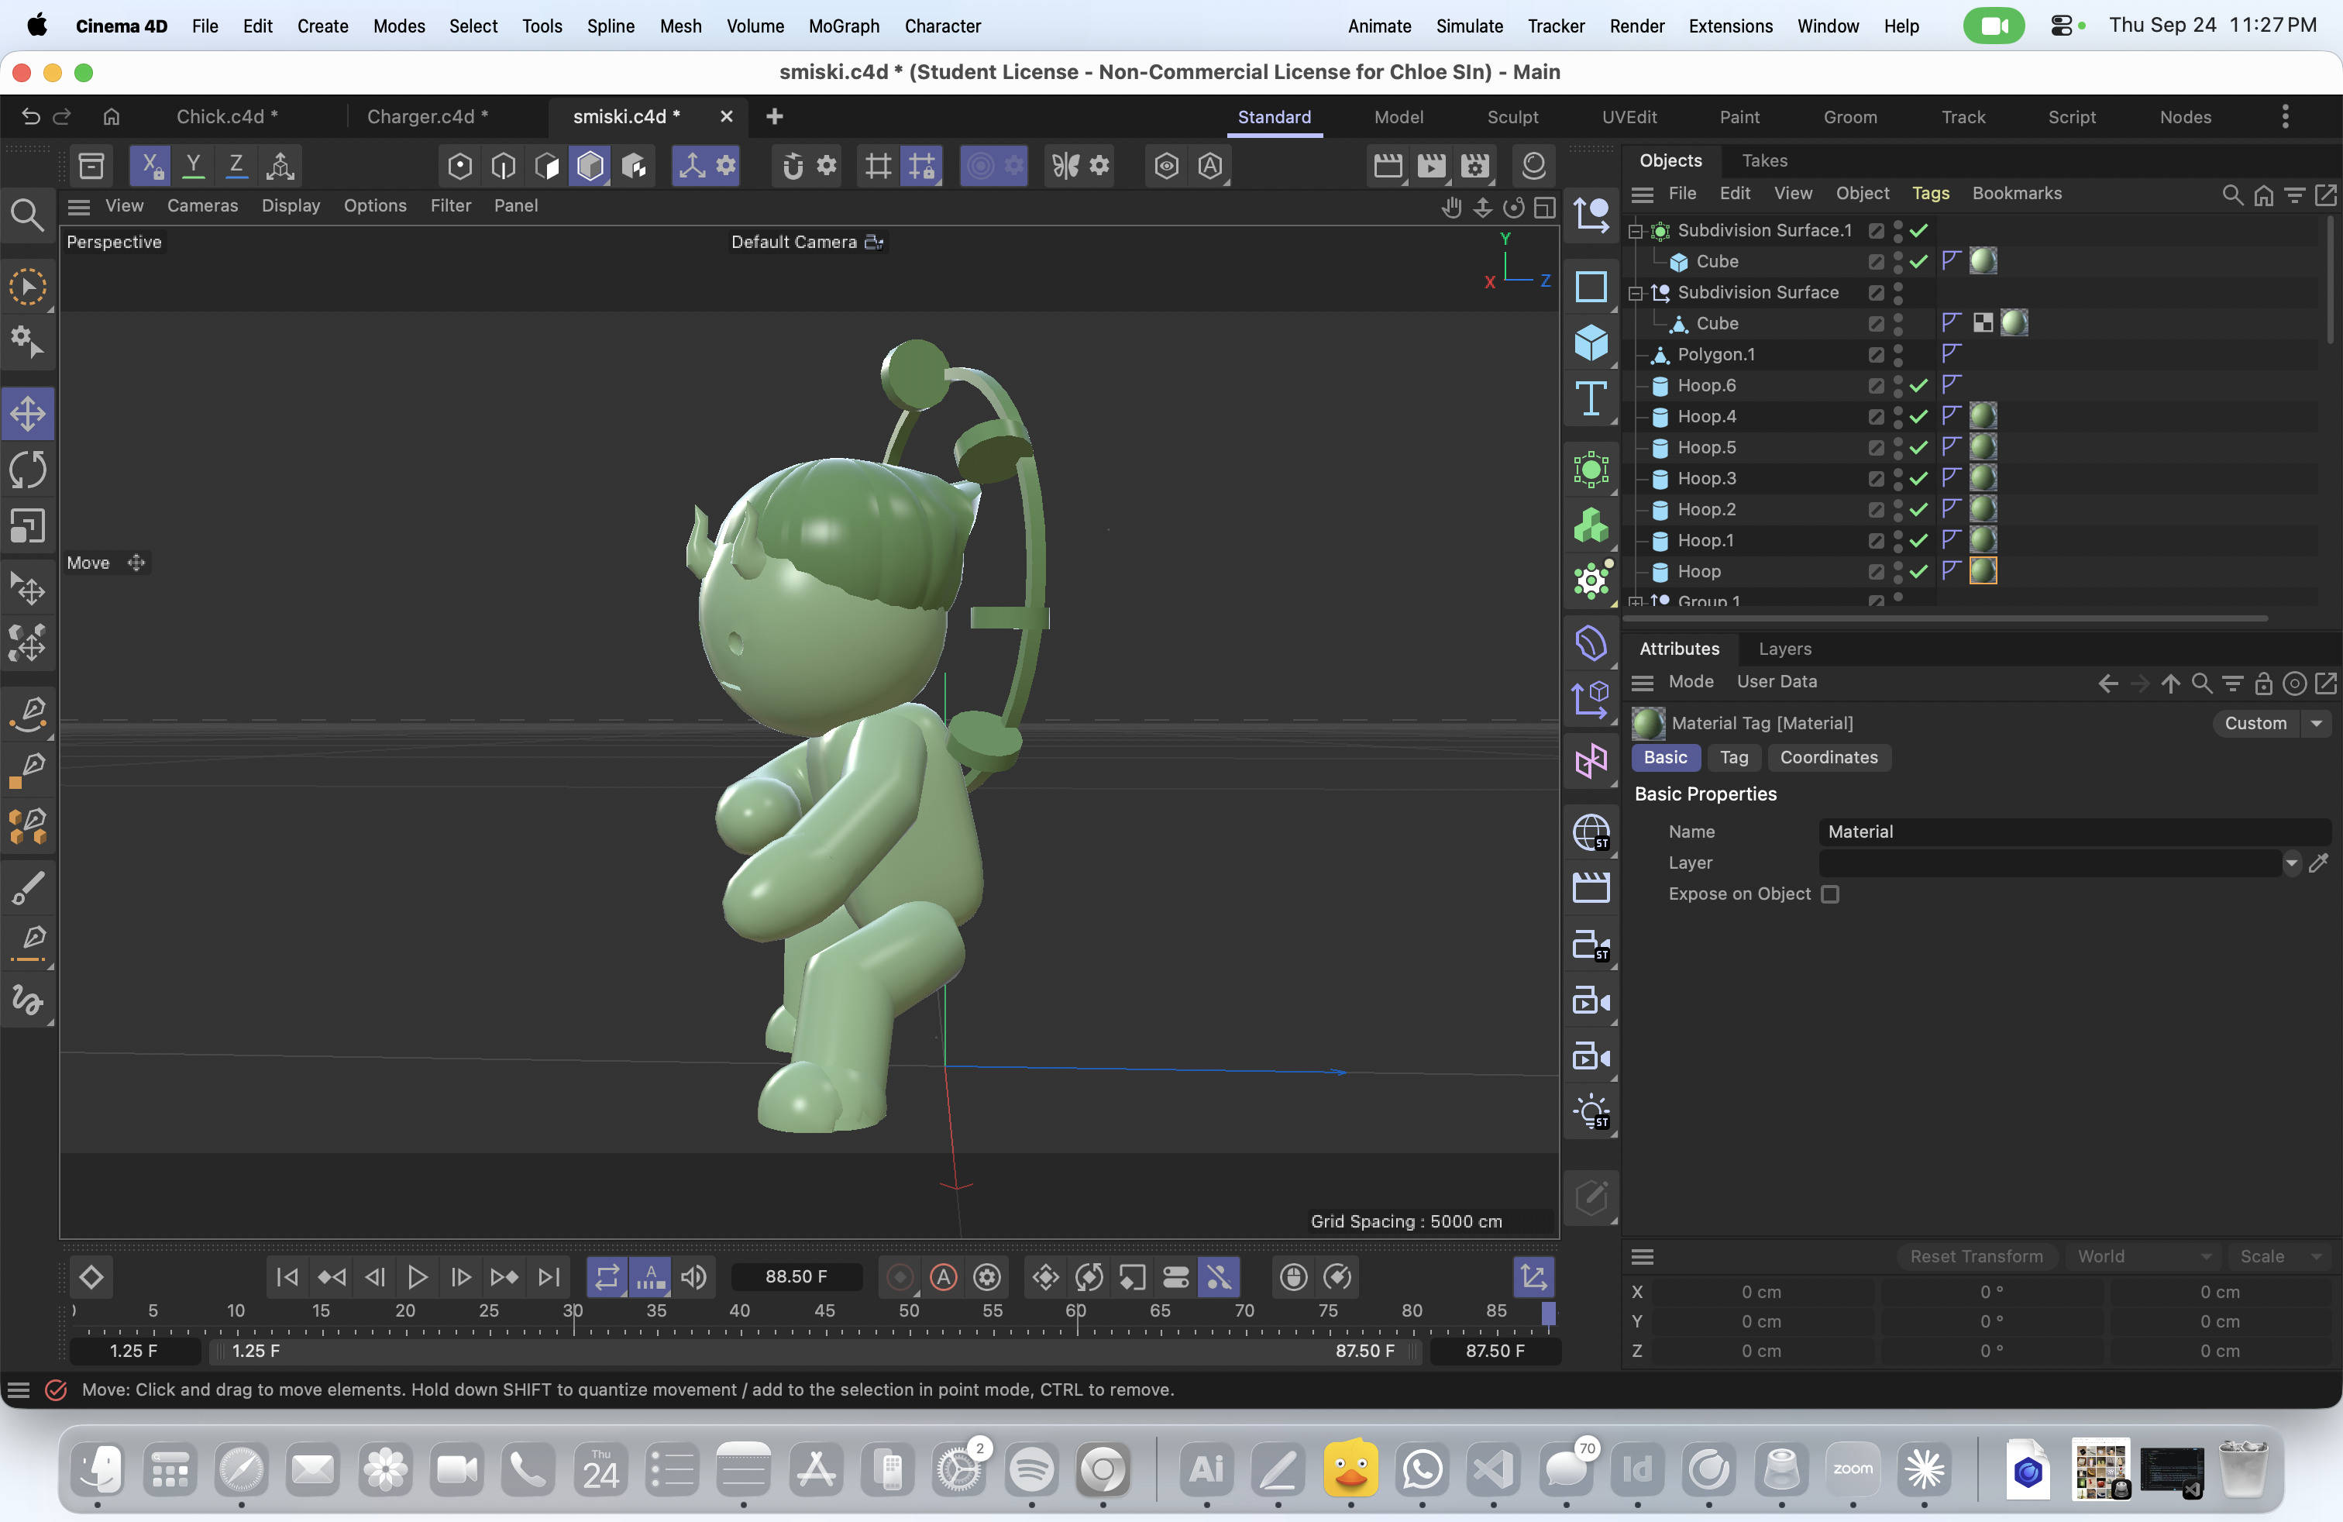2343x1522 pixels.
Task: Select the Hoop object's material tag swatch
Action: click(1983, 571)
